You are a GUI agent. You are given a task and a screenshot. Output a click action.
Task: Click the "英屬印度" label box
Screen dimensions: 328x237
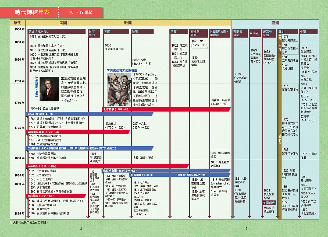point(269,203)
